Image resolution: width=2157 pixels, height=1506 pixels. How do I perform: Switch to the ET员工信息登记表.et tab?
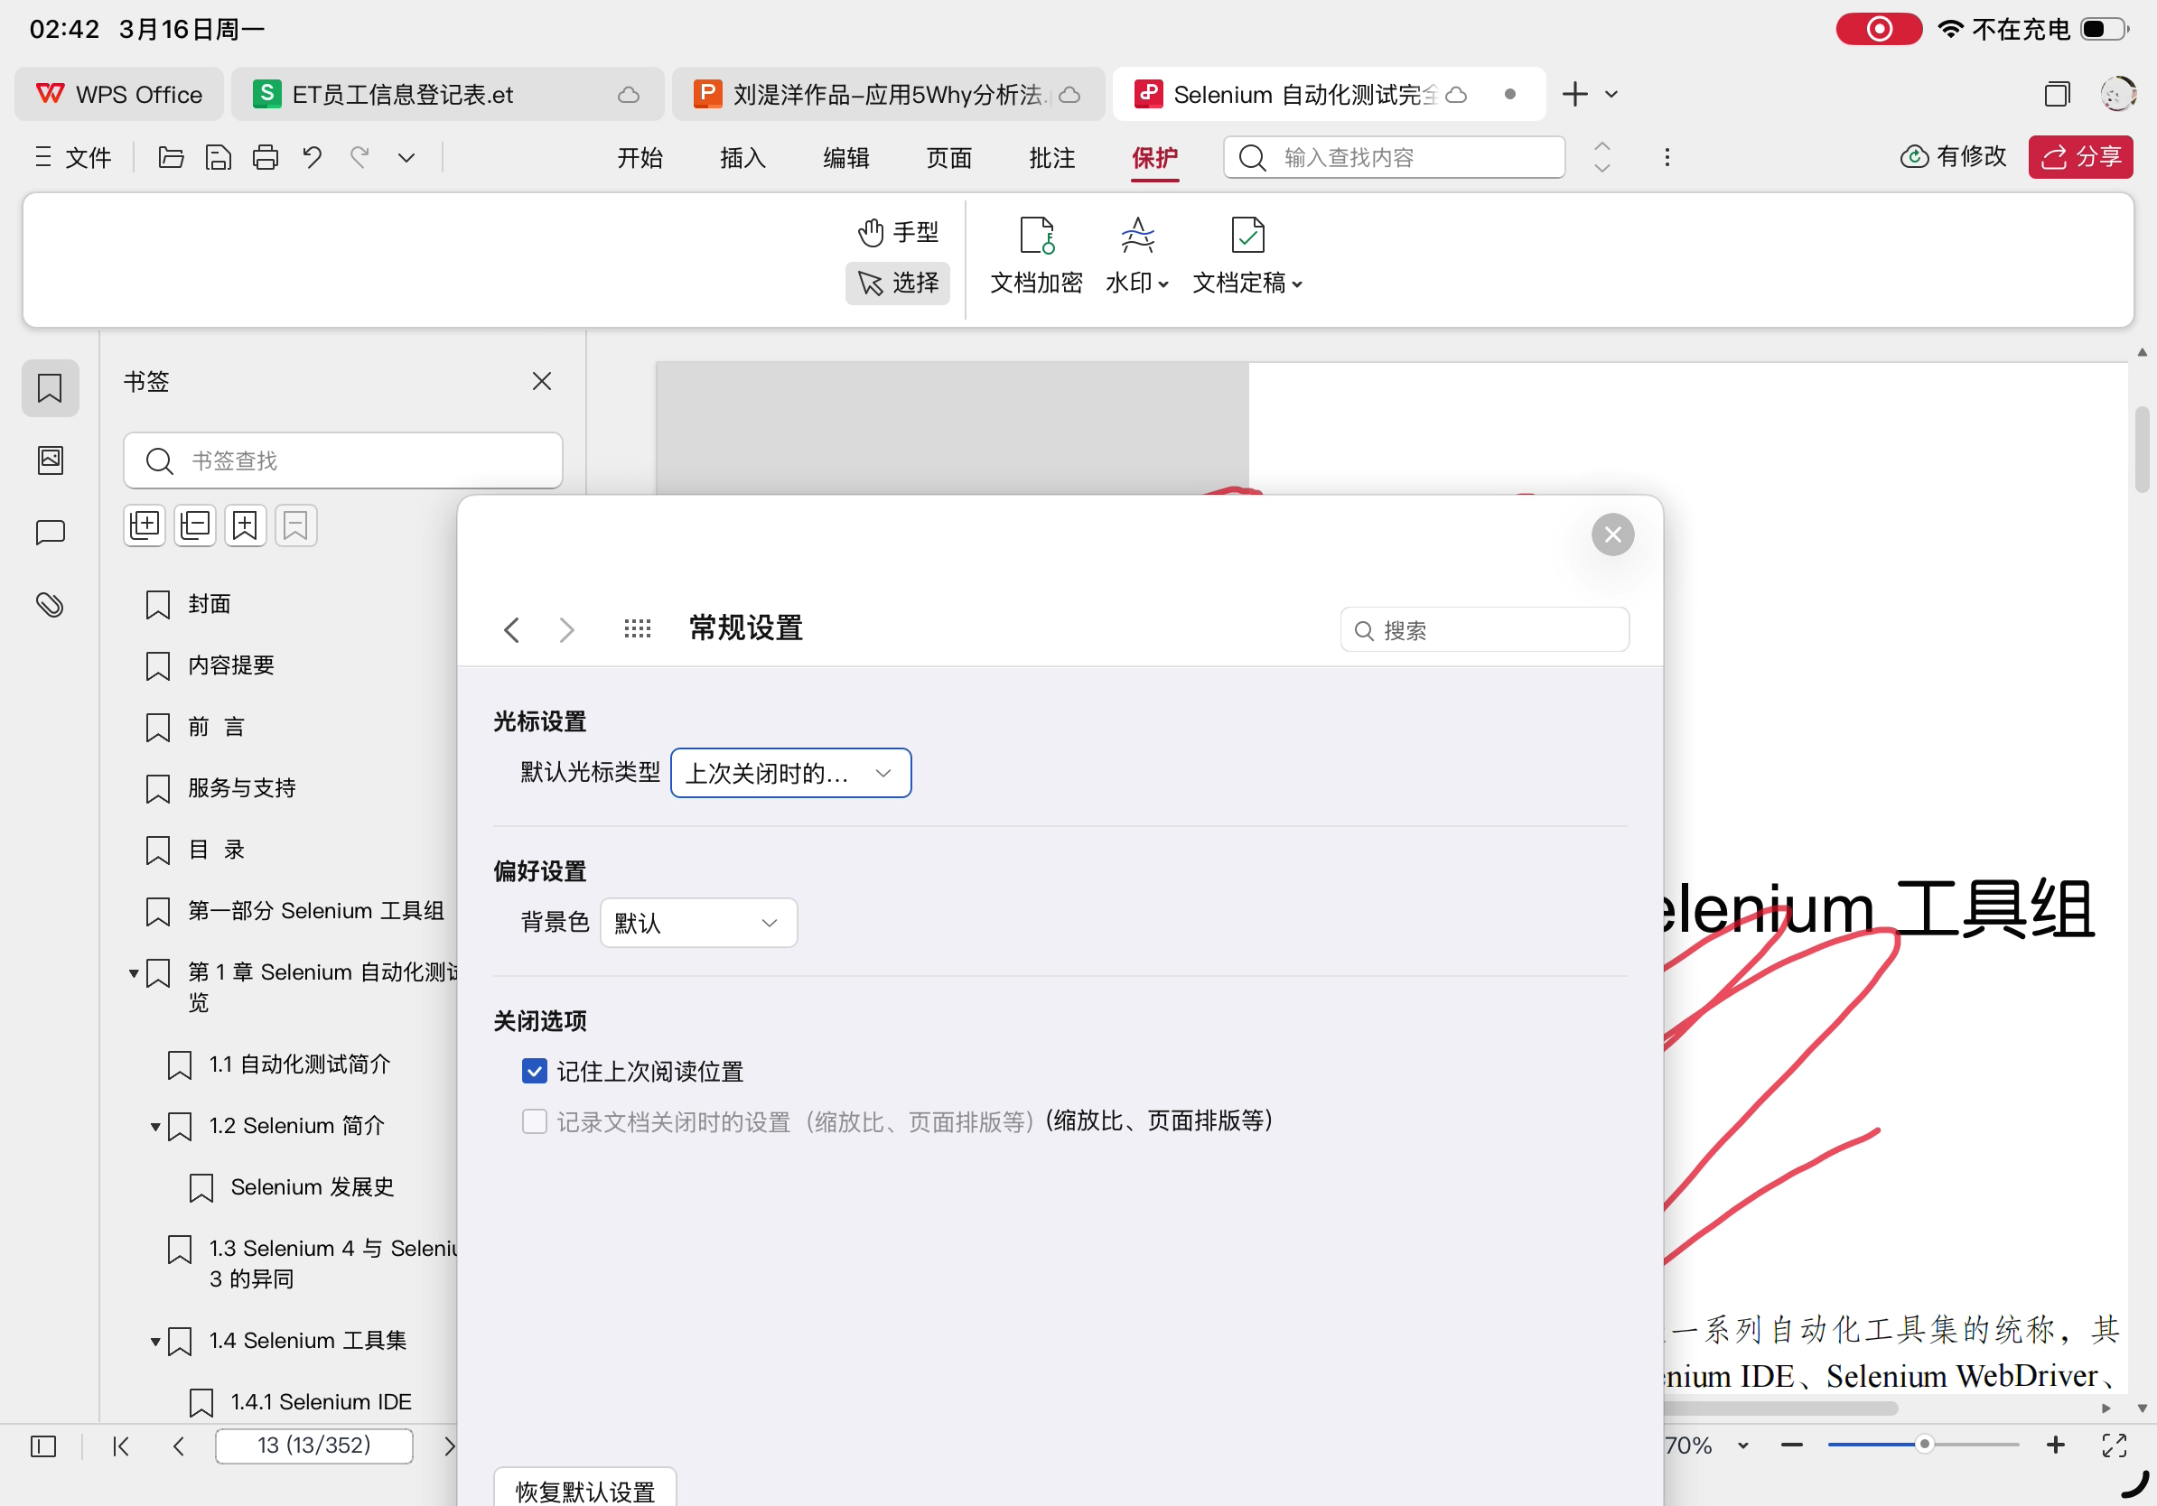tap(404, 95)
